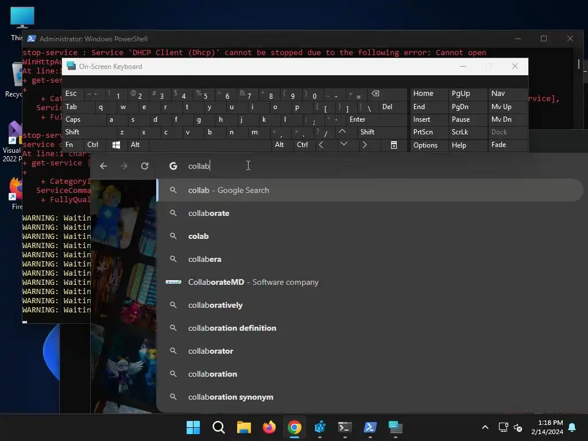Click the Home key on keyboard
The width and height of the screenshot is (588, 441).
tap(429, 94)
